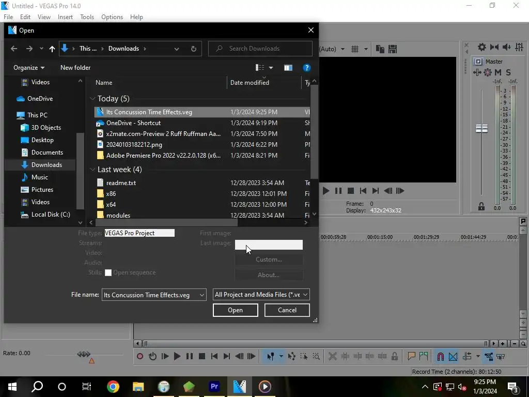Open the mixing console icon
This screenshot has height=397, width=529.
click(519, 47)
